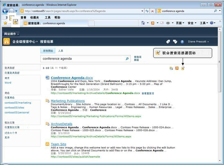Click the 查看重复项 duplicates link
The image size is (224, 165).
pyautogui.click(x=148, y=93)
